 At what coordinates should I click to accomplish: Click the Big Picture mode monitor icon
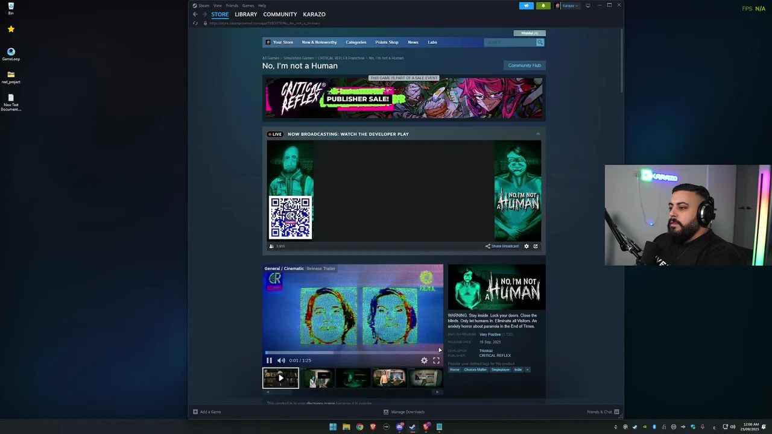click(x=588, y=5)
